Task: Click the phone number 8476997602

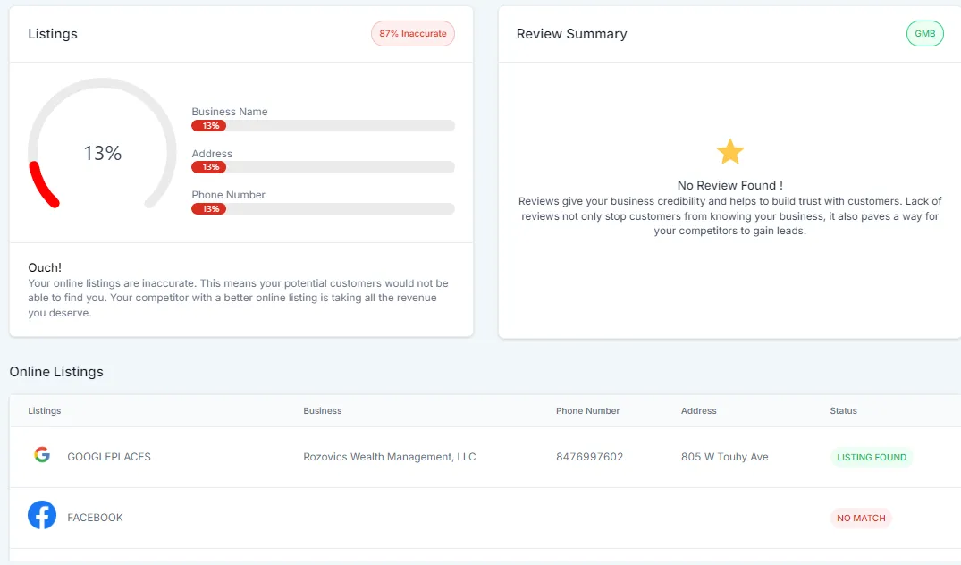Action: 590,457
